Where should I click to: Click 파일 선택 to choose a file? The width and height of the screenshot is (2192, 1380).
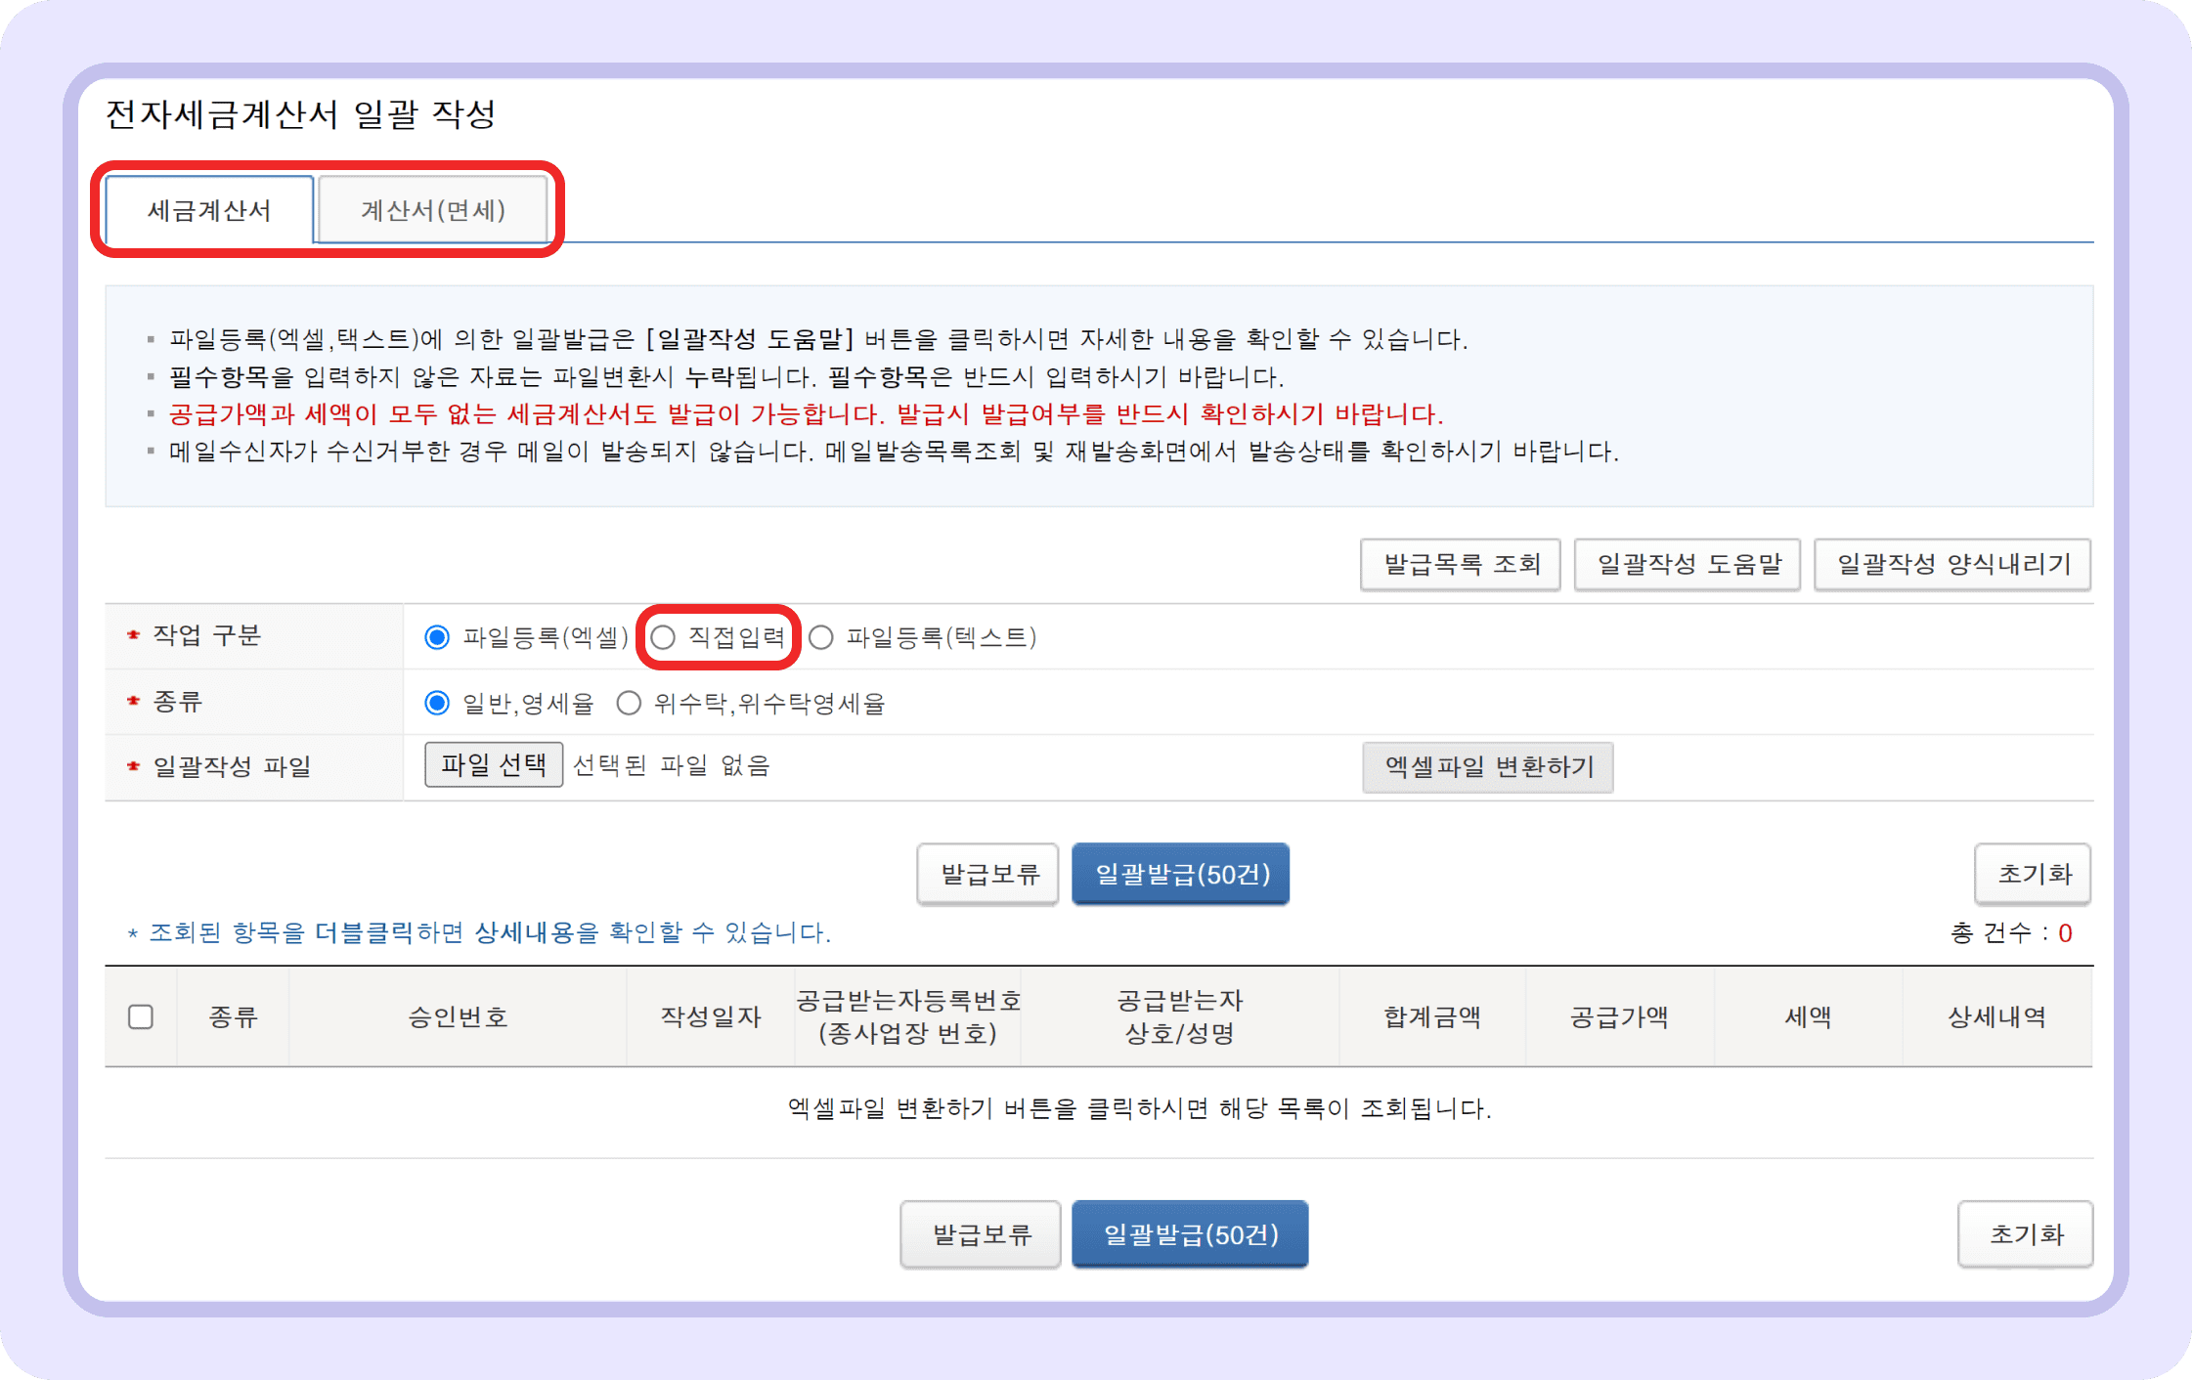(493, 765)
